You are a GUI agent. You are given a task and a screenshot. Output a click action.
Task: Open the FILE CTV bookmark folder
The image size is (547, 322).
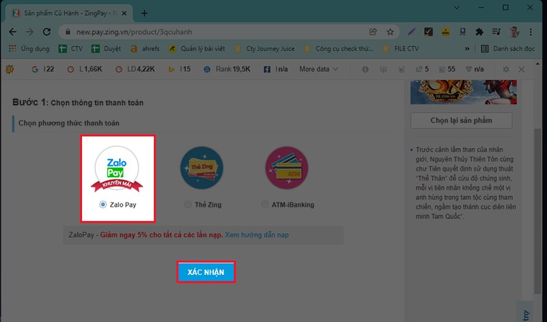[x=401, y=48]
